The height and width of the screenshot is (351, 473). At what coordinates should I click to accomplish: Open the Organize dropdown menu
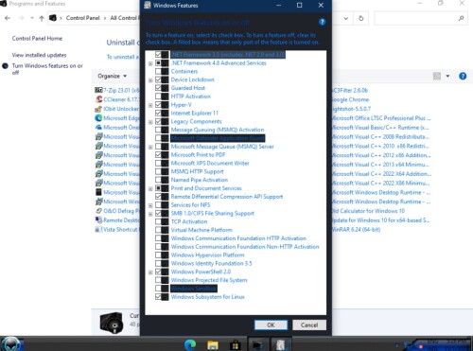click(112, 76)
